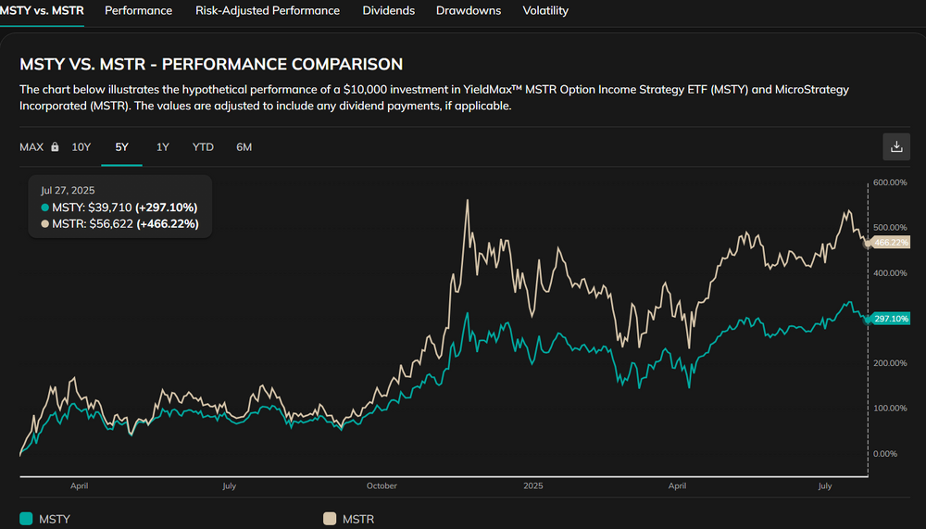Switch the chart to YTD
Image resolution: width=926 pixels, height=529 pixels.
click(203, 147)
